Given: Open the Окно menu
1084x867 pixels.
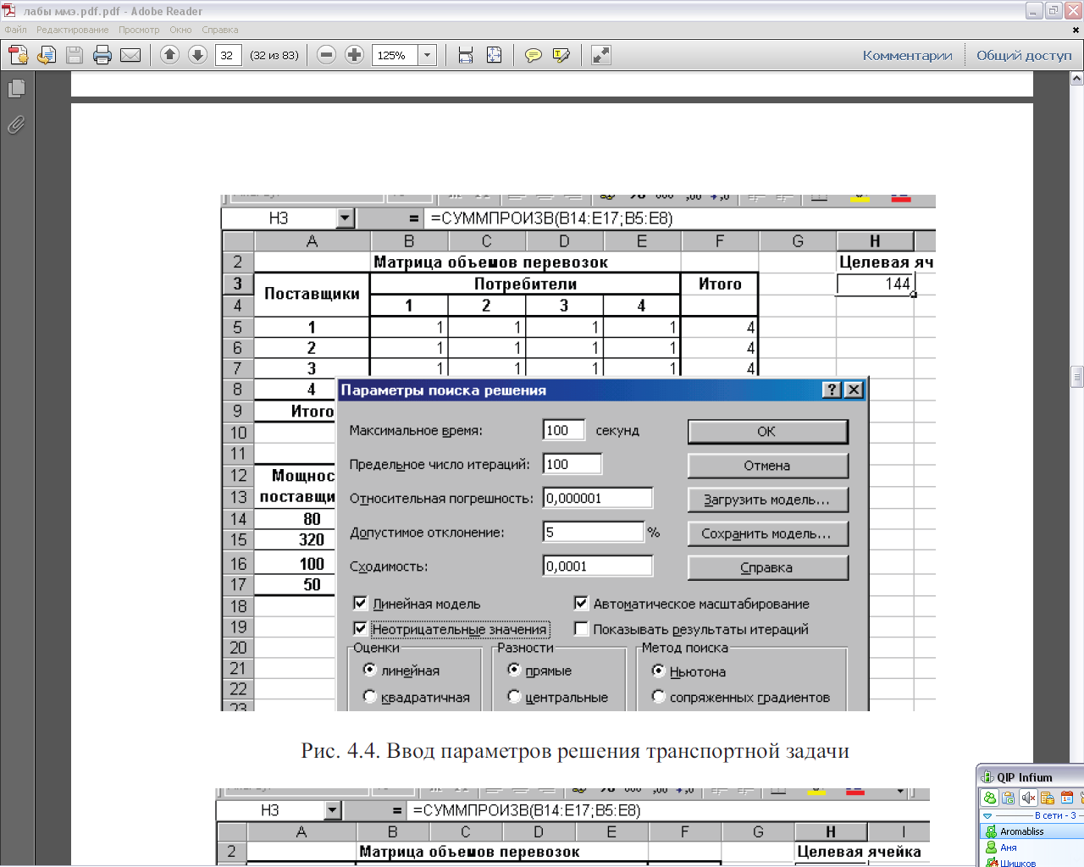Looking at the screenshot, I should tap(180, 30).
